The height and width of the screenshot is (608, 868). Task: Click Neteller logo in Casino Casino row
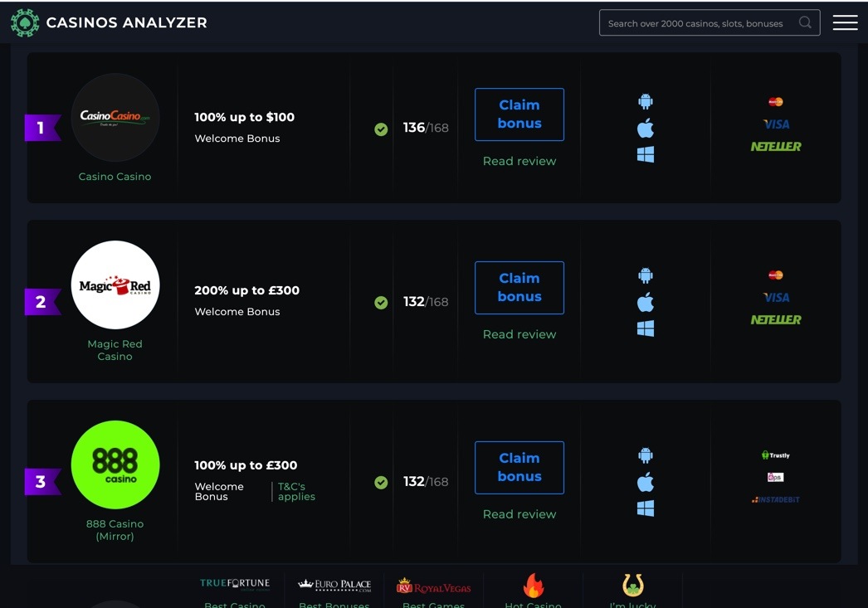coord(776,147)
